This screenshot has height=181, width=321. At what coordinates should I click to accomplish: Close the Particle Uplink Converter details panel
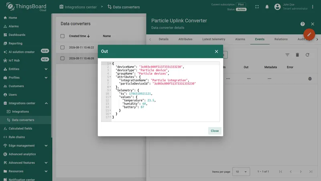click(x=313, y=24)
